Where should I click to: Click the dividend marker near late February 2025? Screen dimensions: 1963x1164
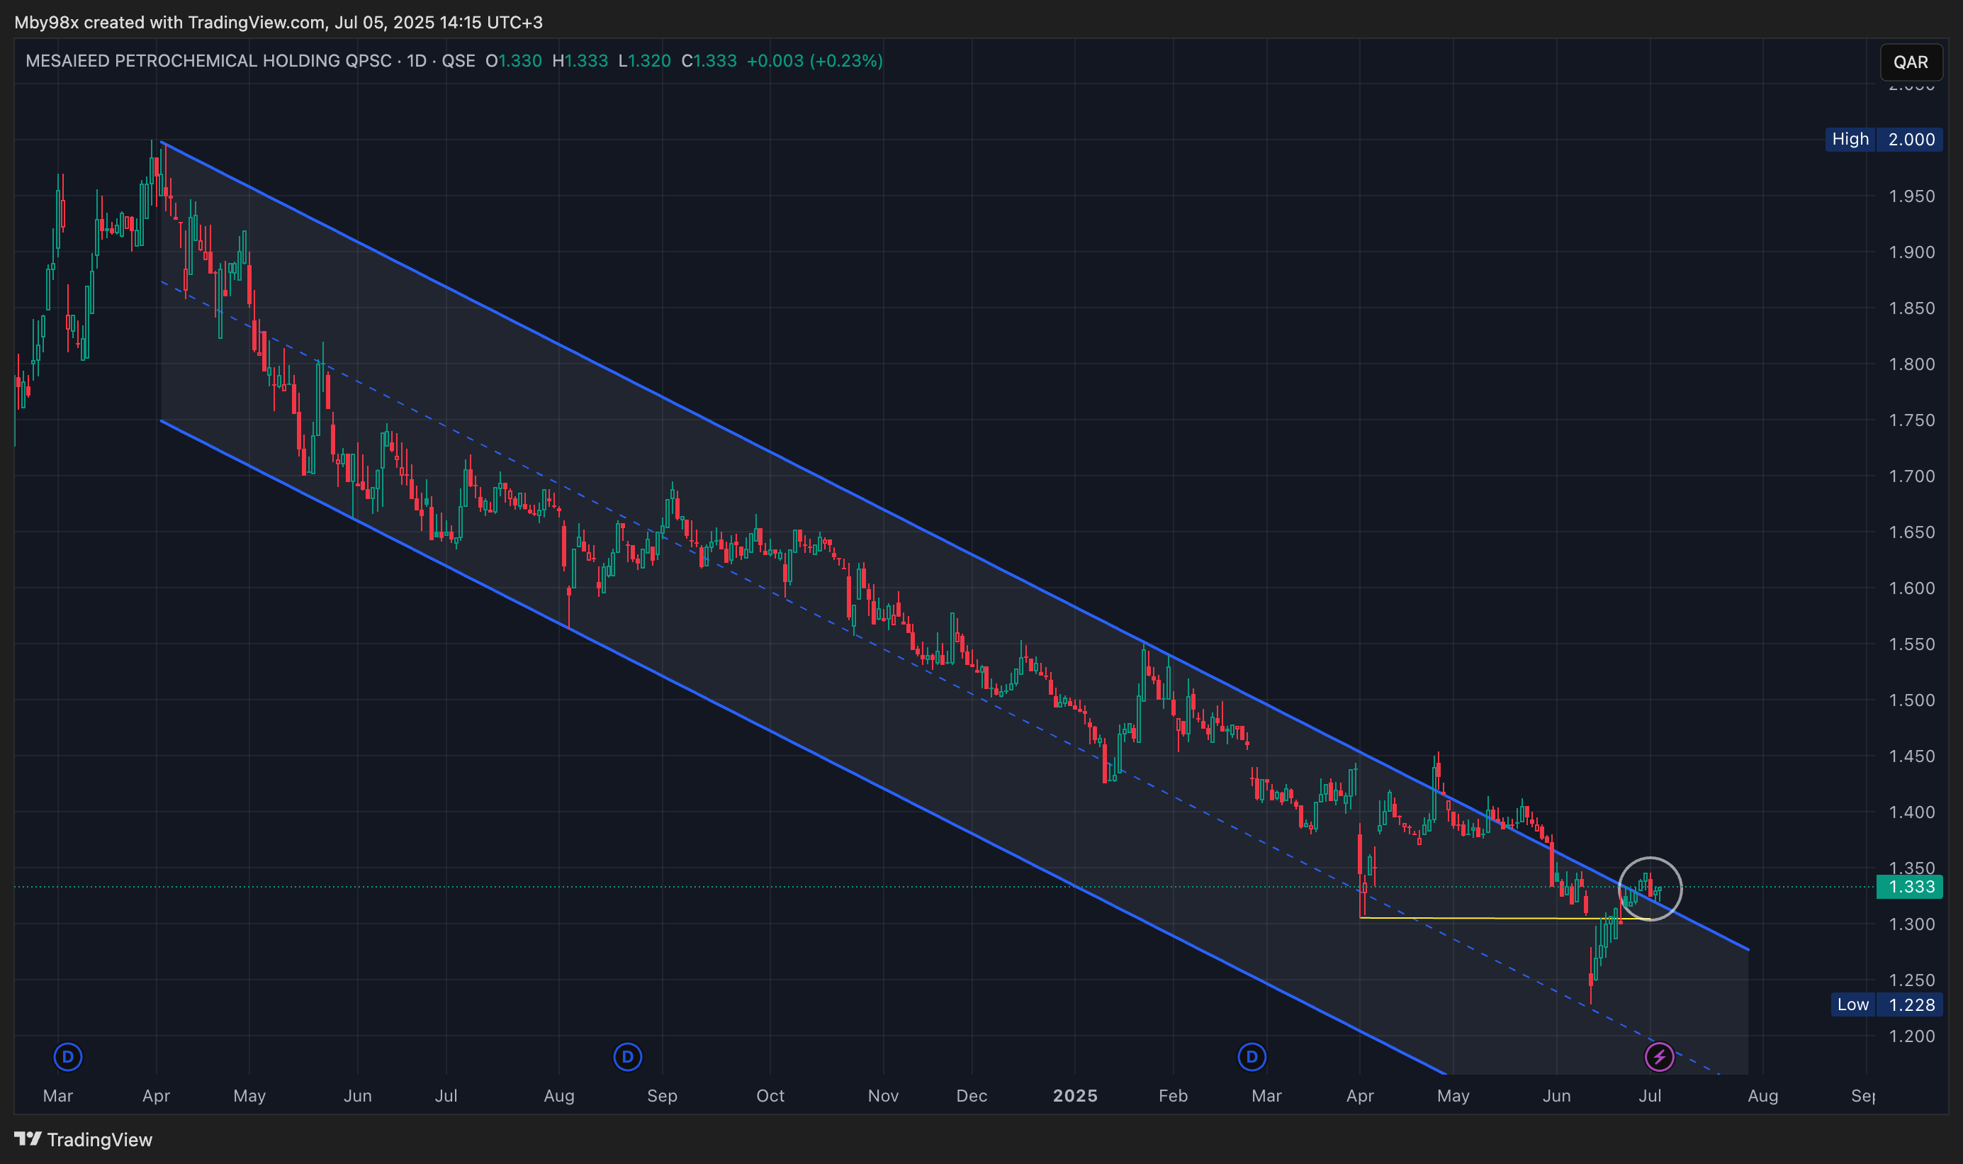tap(1252, 1056)
